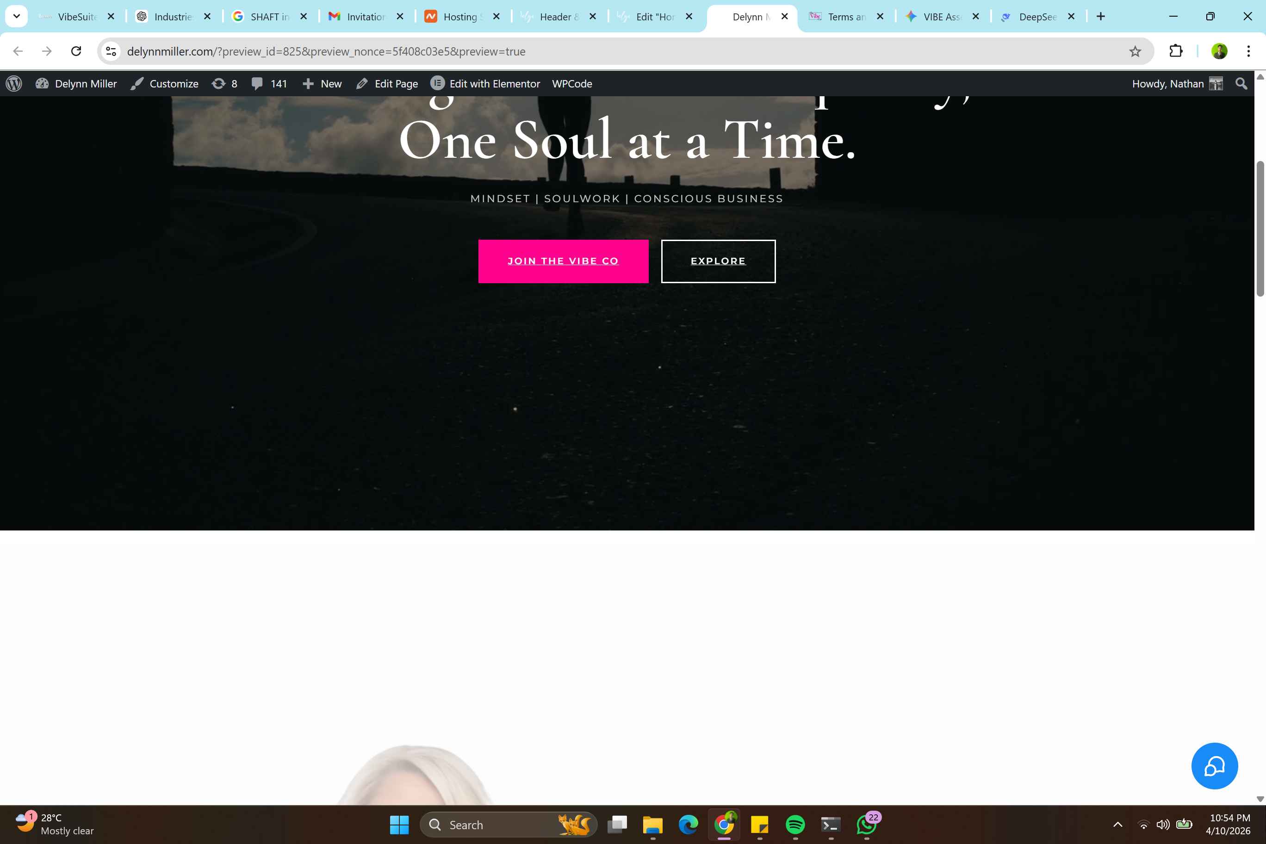Open the battery status icon

pos(1184,825)
